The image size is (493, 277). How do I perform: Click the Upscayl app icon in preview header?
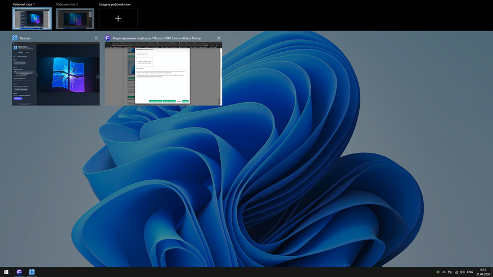[x=15, y=38]
